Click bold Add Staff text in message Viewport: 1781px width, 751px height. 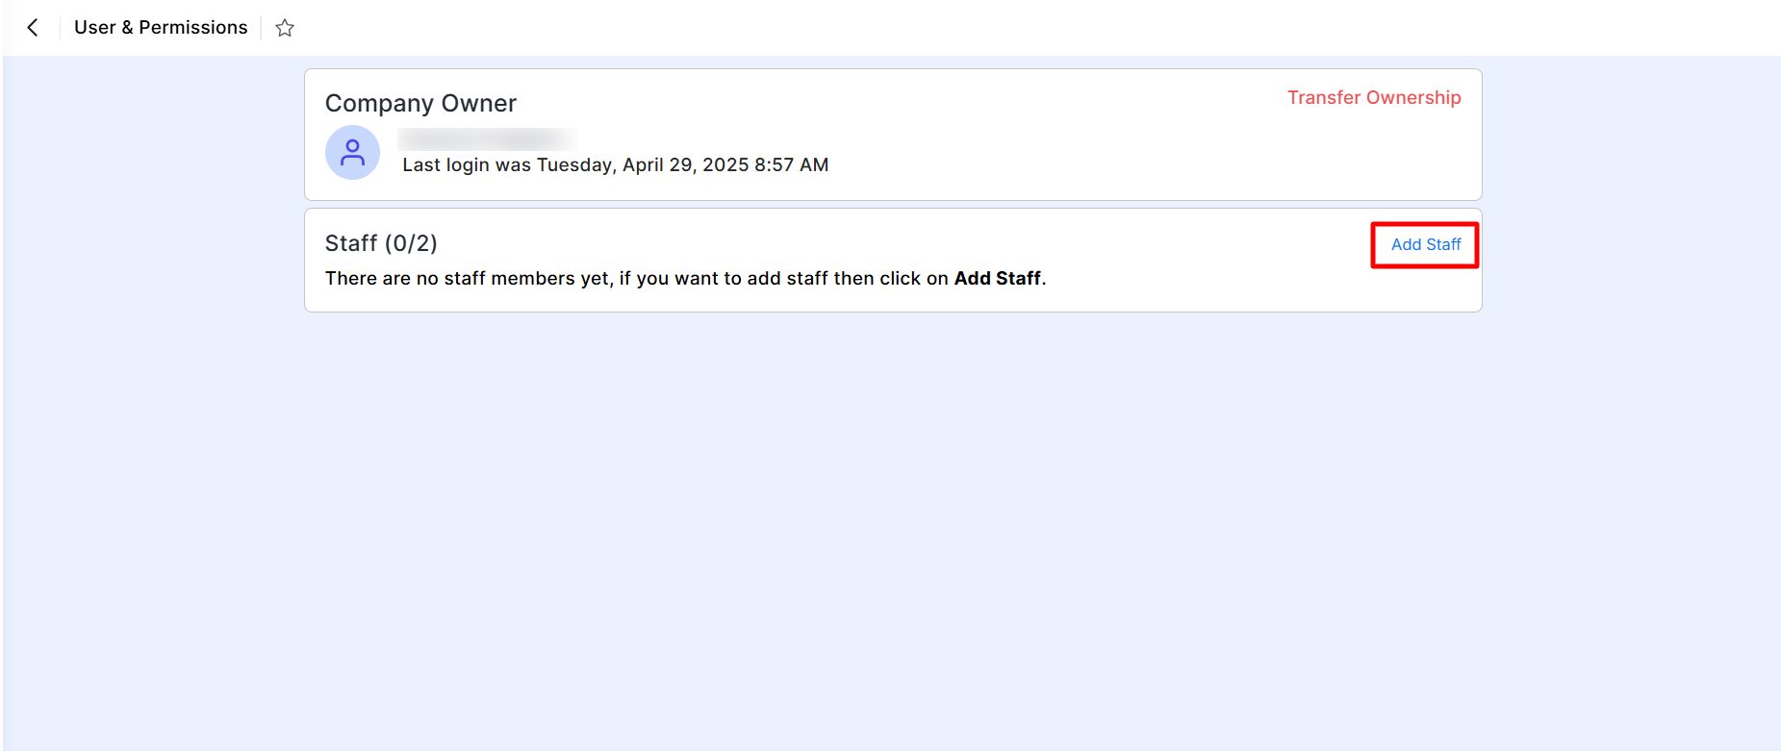(997, 278)
